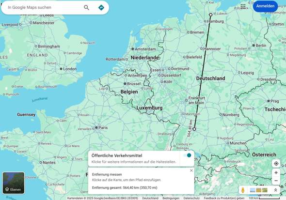
Task: Open the Google apps grid
Action: tap(243, 6)
